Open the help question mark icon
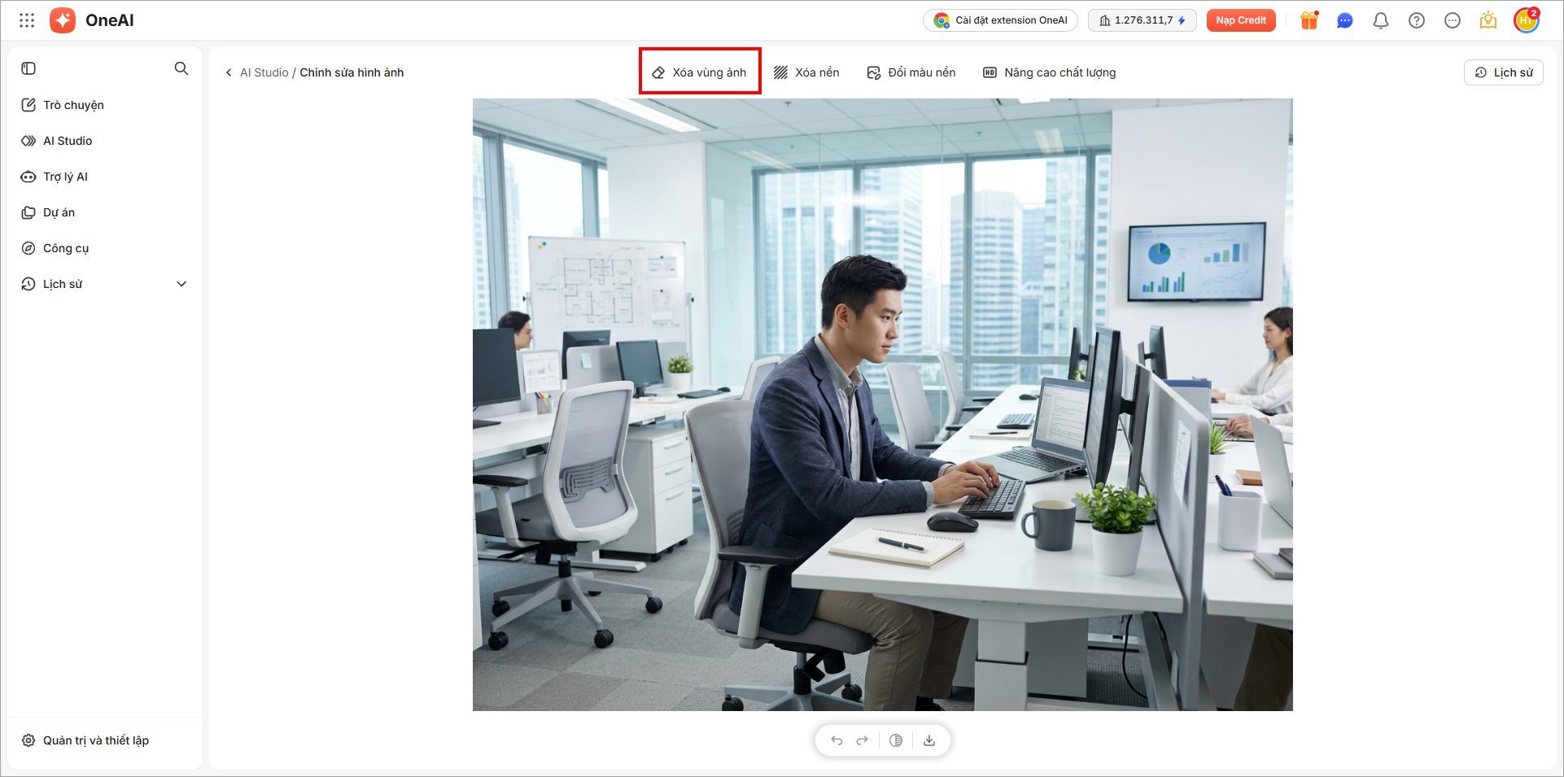 [x=1417, y=20]
